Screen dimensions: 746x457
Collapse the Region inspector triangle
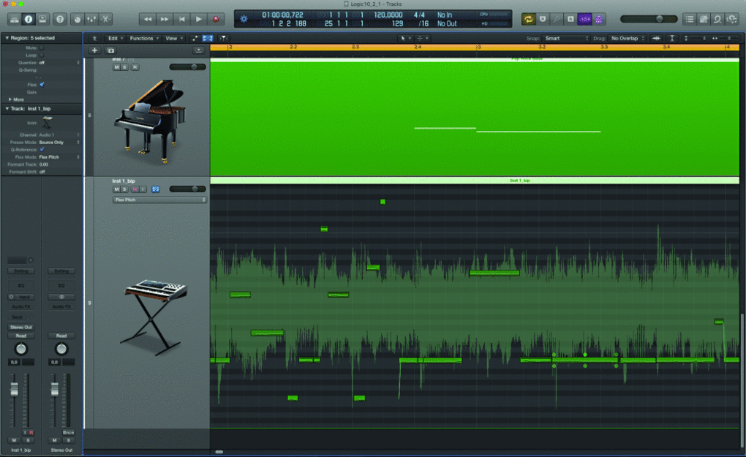click(7, 38)
